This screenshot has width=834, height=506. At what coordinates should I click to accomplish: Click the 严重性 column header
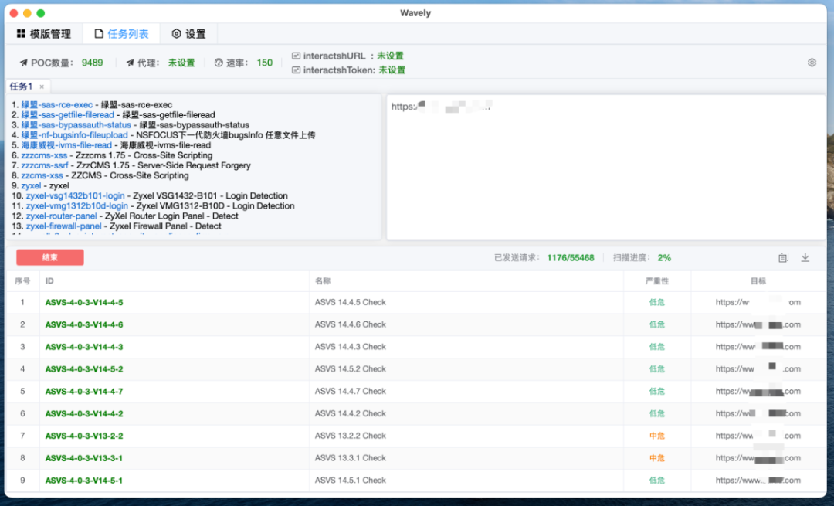coord(657,281)
